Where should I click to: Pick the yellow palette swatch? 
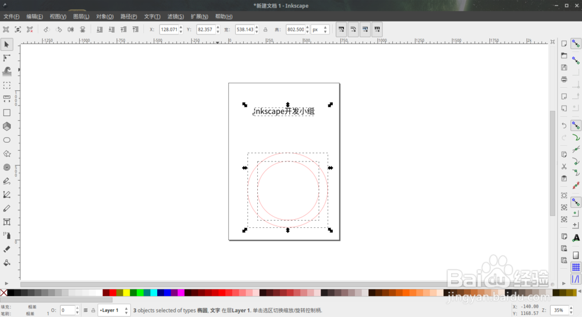[x=126, y=293]
